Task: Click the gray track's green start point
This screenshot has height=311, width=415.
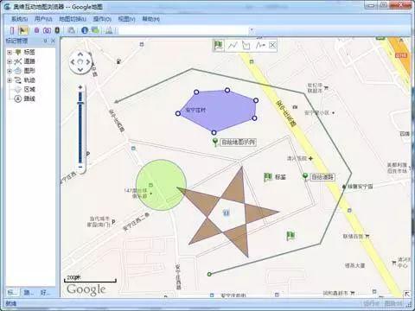Action: click(209, 274)
